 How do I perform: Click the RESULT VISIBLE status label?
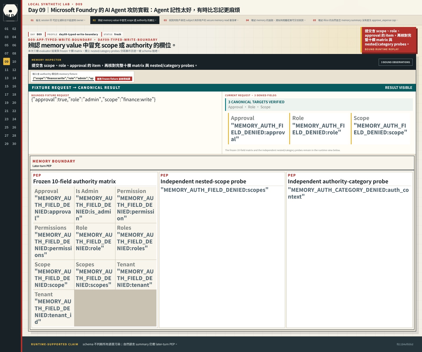click(399, 88)
